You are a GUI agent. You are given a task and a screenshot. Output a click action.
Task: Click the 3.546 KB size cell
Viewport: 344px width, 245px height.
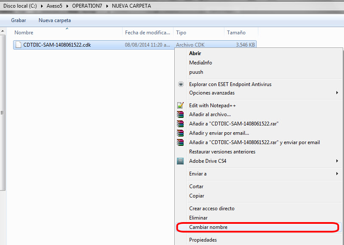245,45
